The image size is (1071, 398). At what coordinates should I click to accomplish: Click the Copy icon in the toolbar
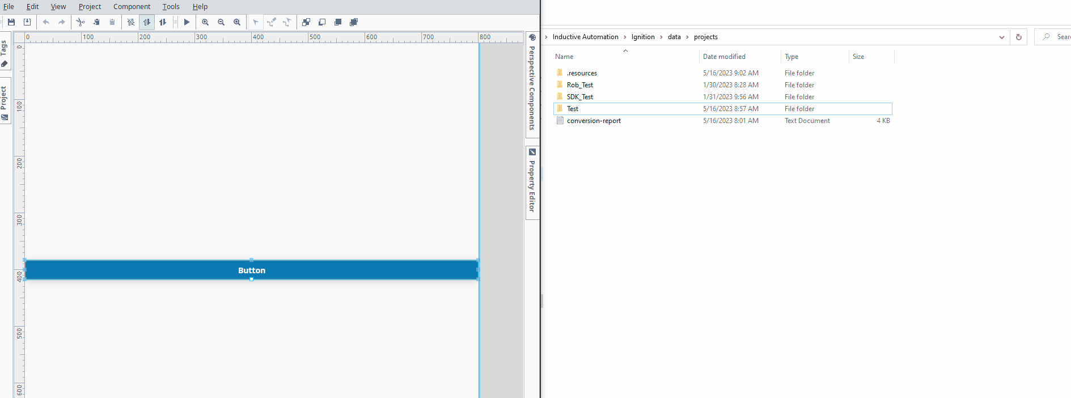tap(96, 22)
